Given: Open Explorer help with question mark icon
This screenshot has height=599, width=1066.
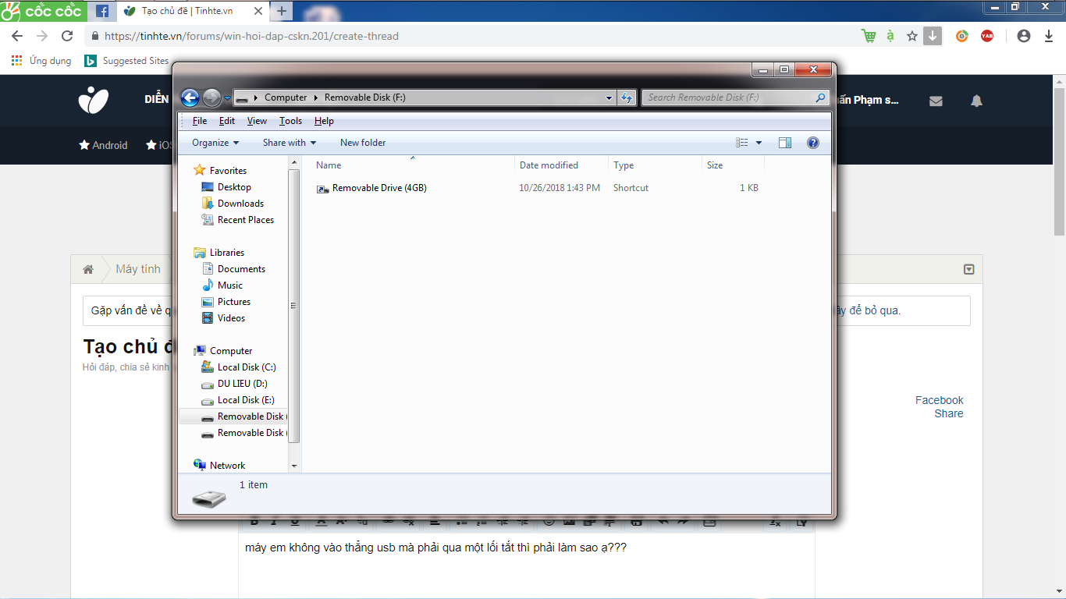Looking at the screenshot, I should [x=813, y=143].
